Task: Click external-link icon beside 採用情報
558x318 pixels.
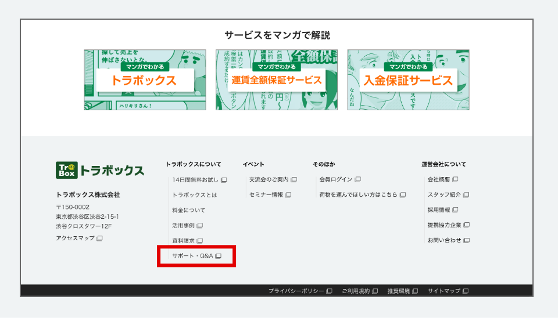Action: pyautogui.click(x=455, y=210)
